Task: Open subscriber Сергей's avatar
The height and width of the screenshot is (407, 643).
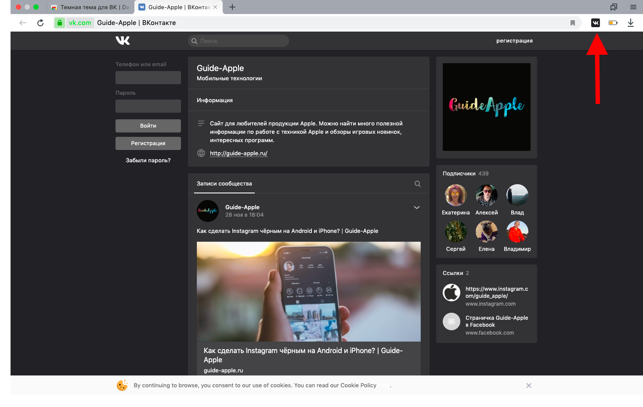Action: click(x=456, y=232)
